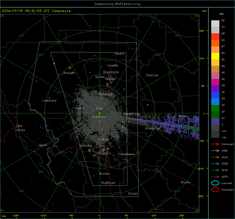Click the red forecast ellipse in legend

pyautogui.click(x=215, y=190)
